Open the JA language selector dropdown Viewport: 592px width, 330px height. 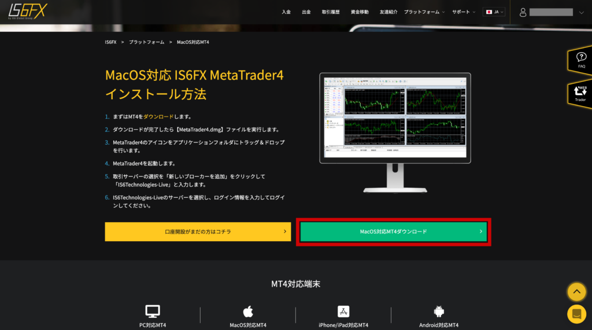(x=494, y=12)
